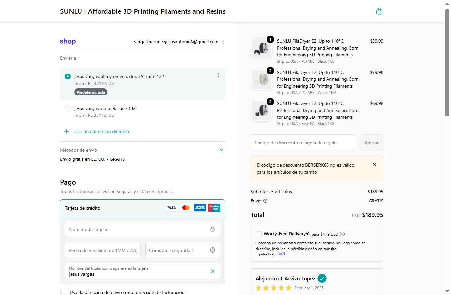
Task: Click the $79.98 item price
Action: pyautogui.click(x=376, y=72)
